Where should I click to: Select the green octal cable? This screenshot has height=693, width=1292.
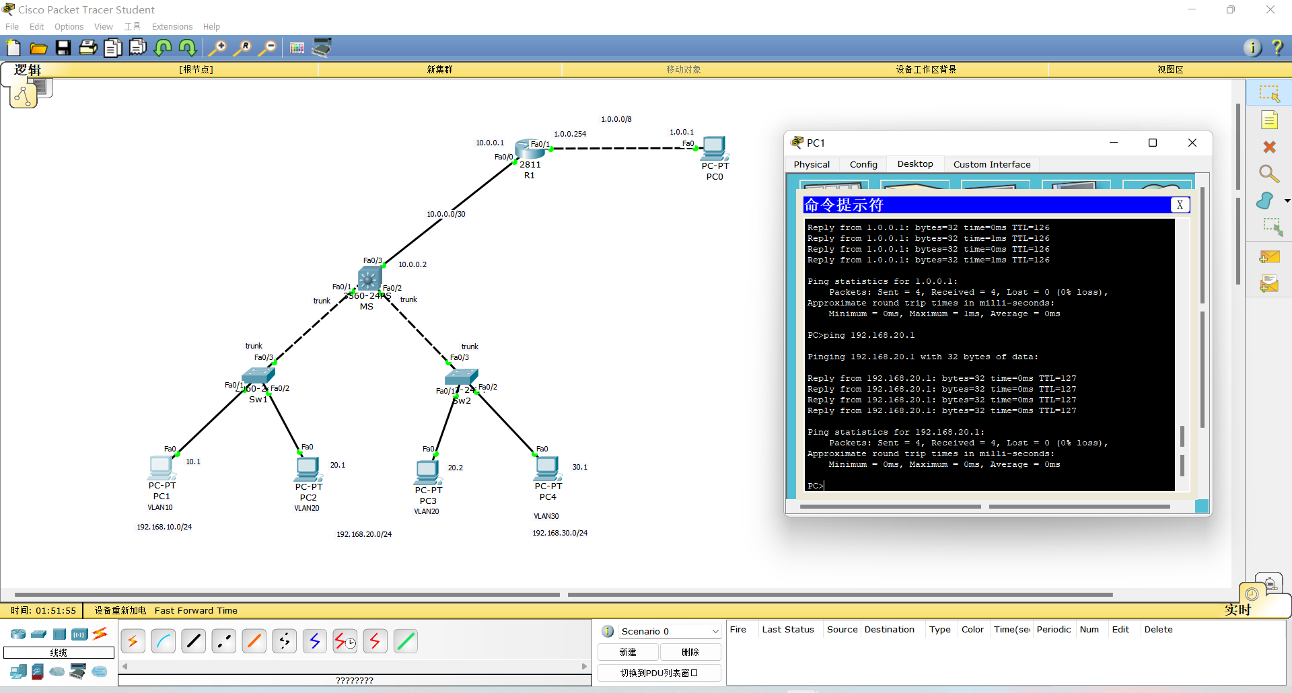click(x=406, y=641)
